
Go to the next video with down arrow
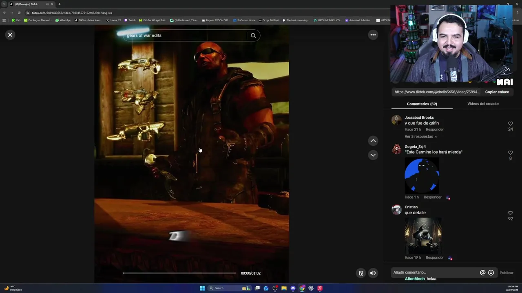tap(373, 155)
